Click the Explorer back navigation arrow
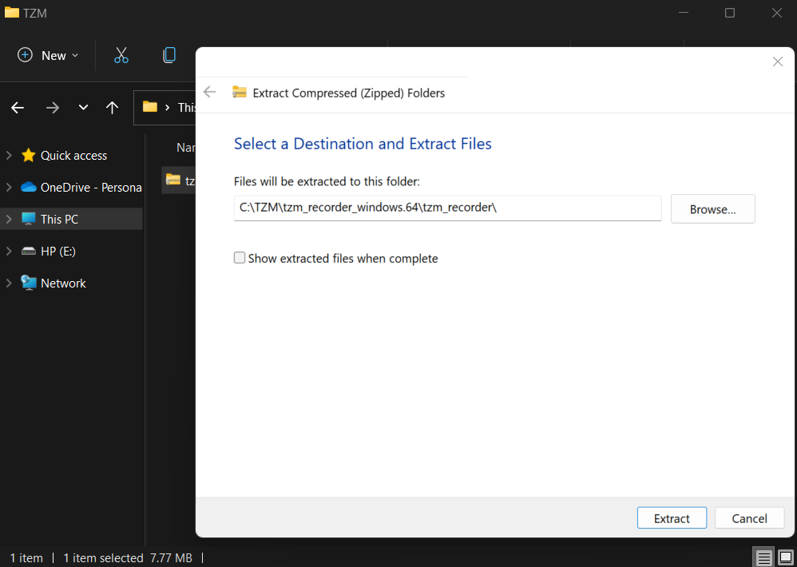This screenshot has width=797, height=567. (x=18, y=107)
